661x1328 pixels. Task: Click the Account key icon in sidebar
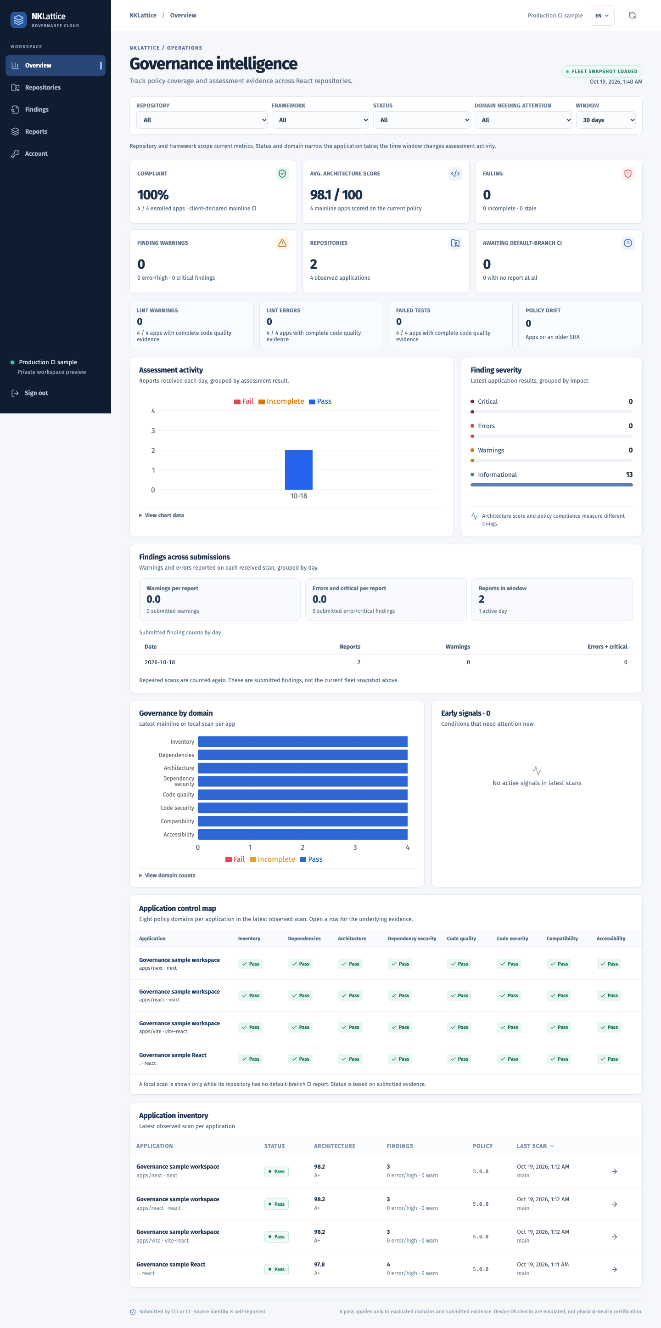pyautogui.click(x=16, y=153)
